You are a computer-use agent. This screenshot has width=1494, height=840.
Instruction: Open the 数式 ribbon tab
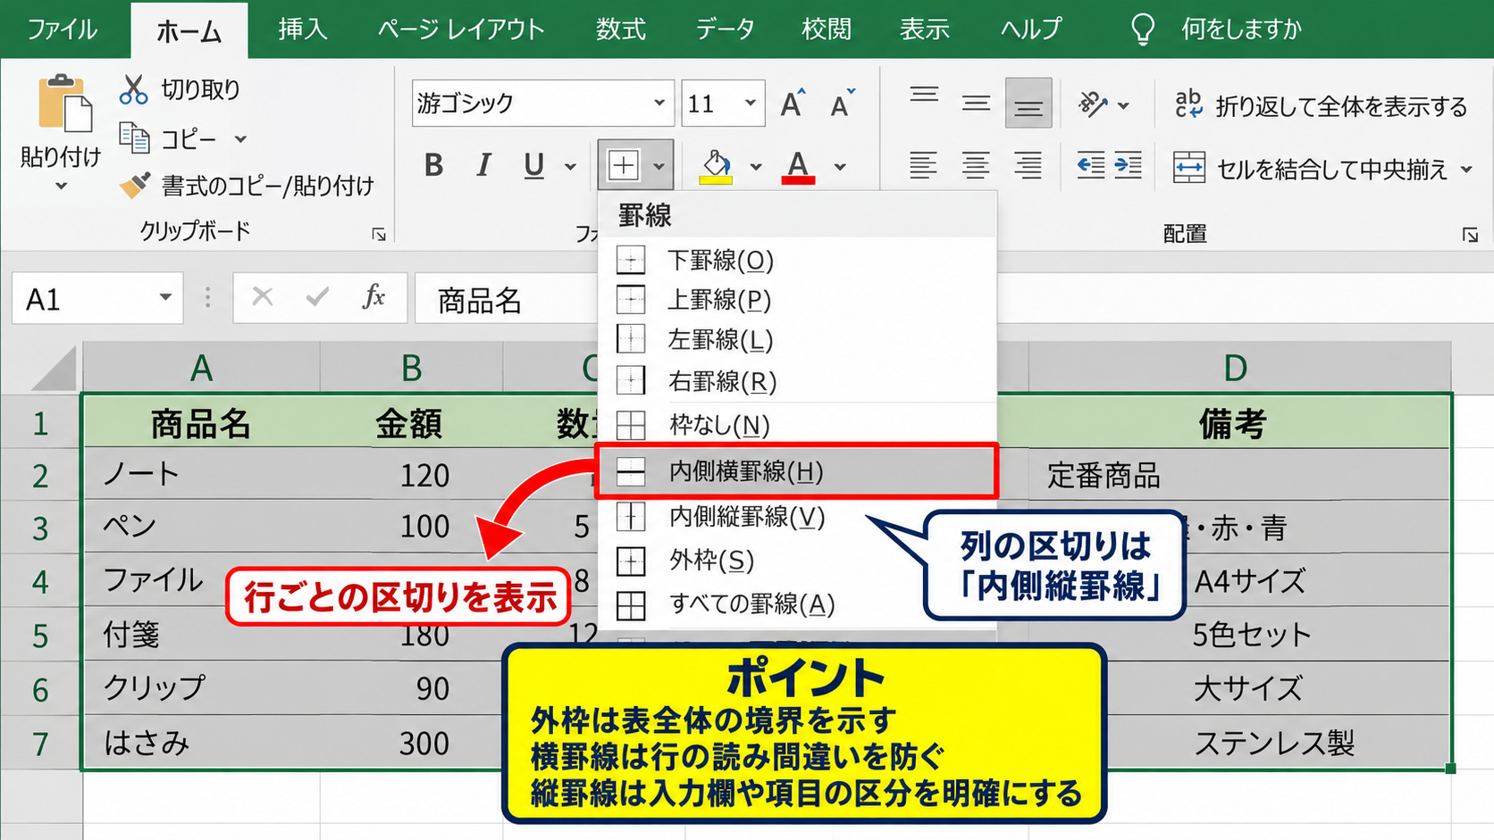620,29
